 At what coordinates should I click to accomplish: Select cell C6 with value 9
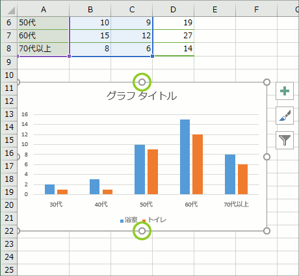(x=132, y=23)
